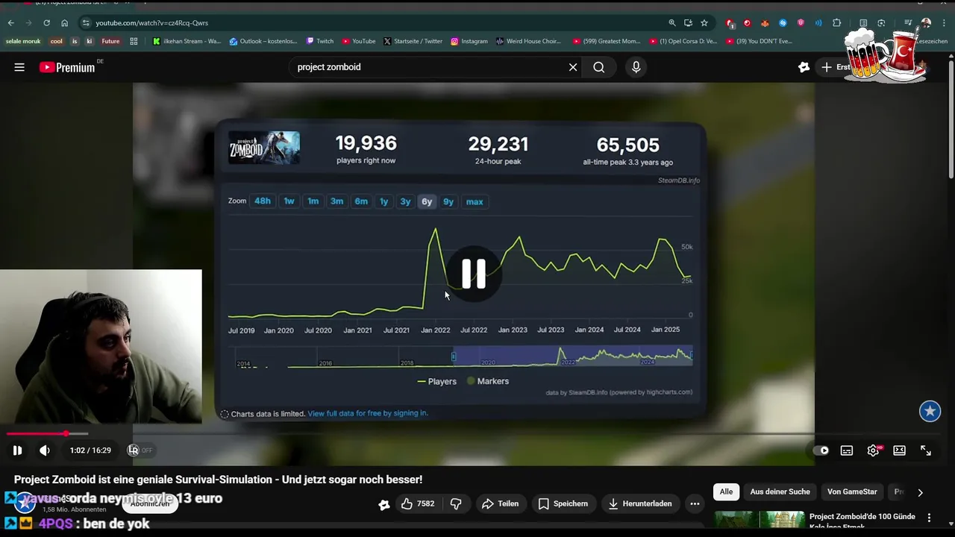Click the sparkle icon left of like button
This screenshot has height=537, width=955.
pyautogui.click(x=383, y=504)
